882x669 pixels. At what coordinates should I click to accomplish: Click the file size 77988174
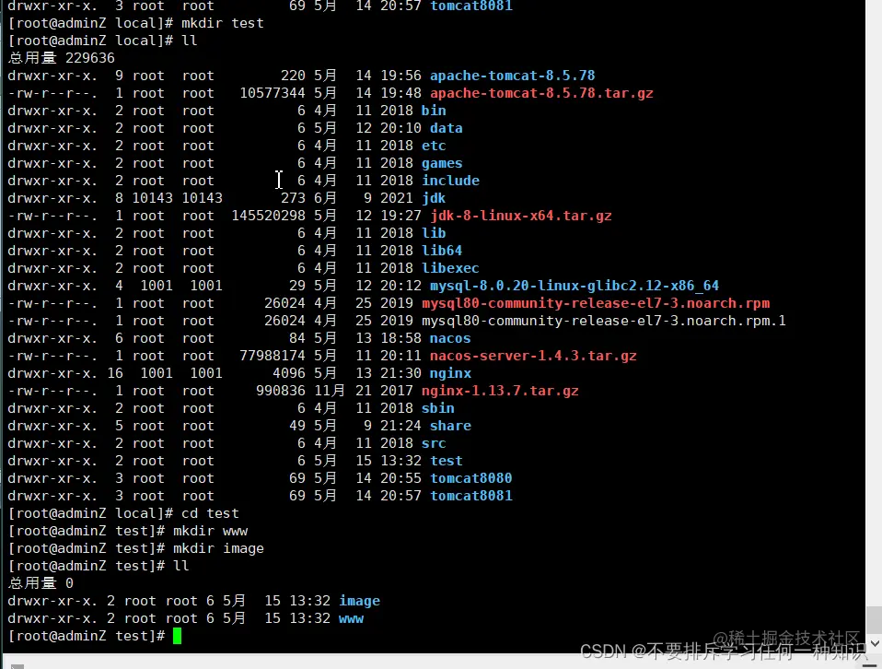pos(273,356)
